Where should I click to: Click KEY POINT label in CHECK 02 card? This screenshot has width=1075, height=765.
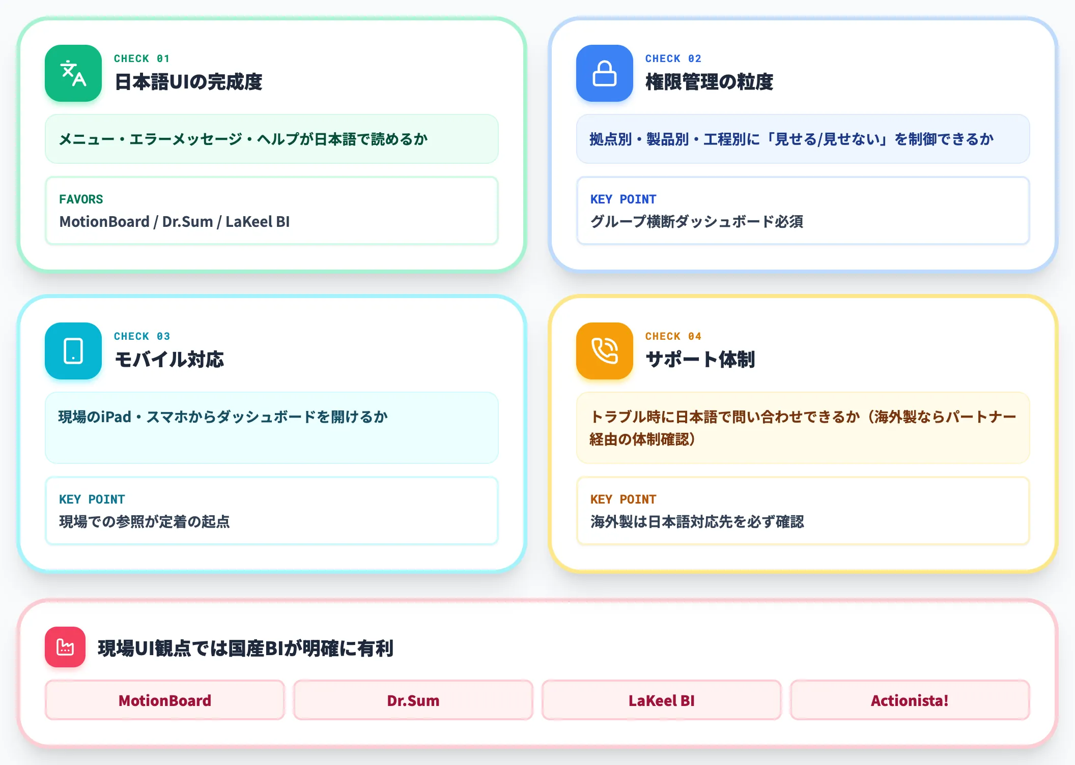pos(624,199)
